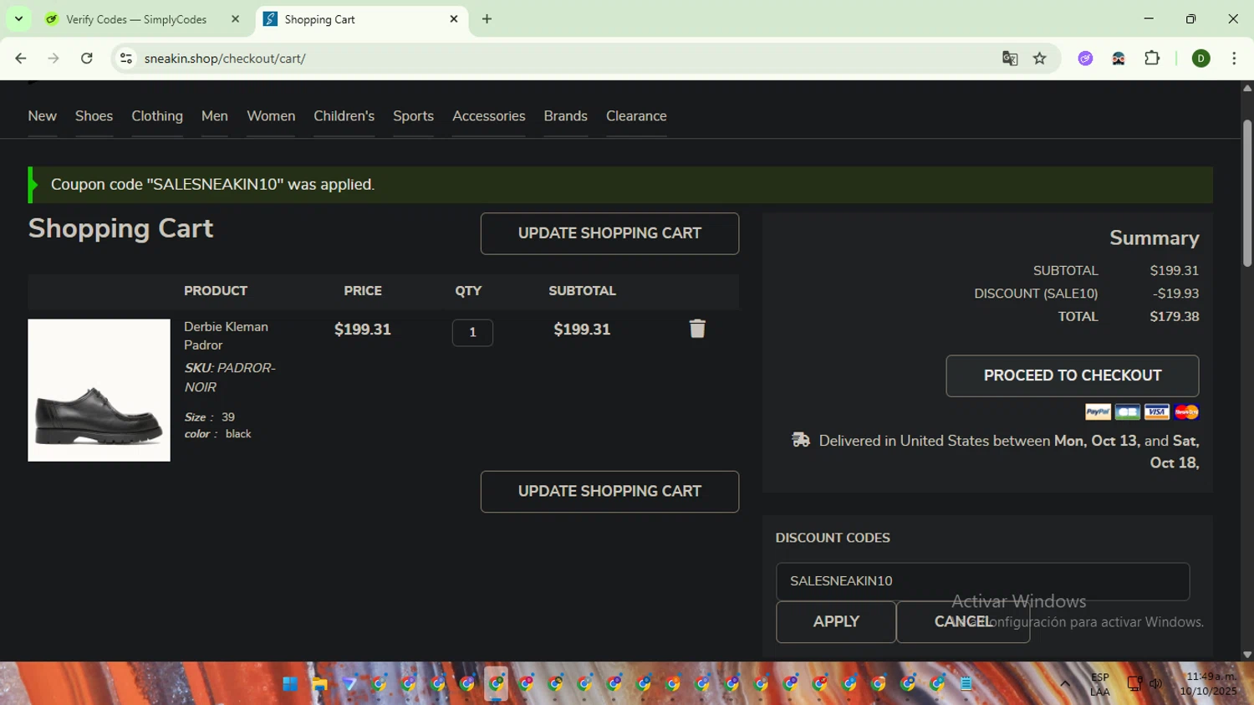1254x705 pixels.
Task: Open Chrome profile avatar D
Action: [x=1201, y=59]
